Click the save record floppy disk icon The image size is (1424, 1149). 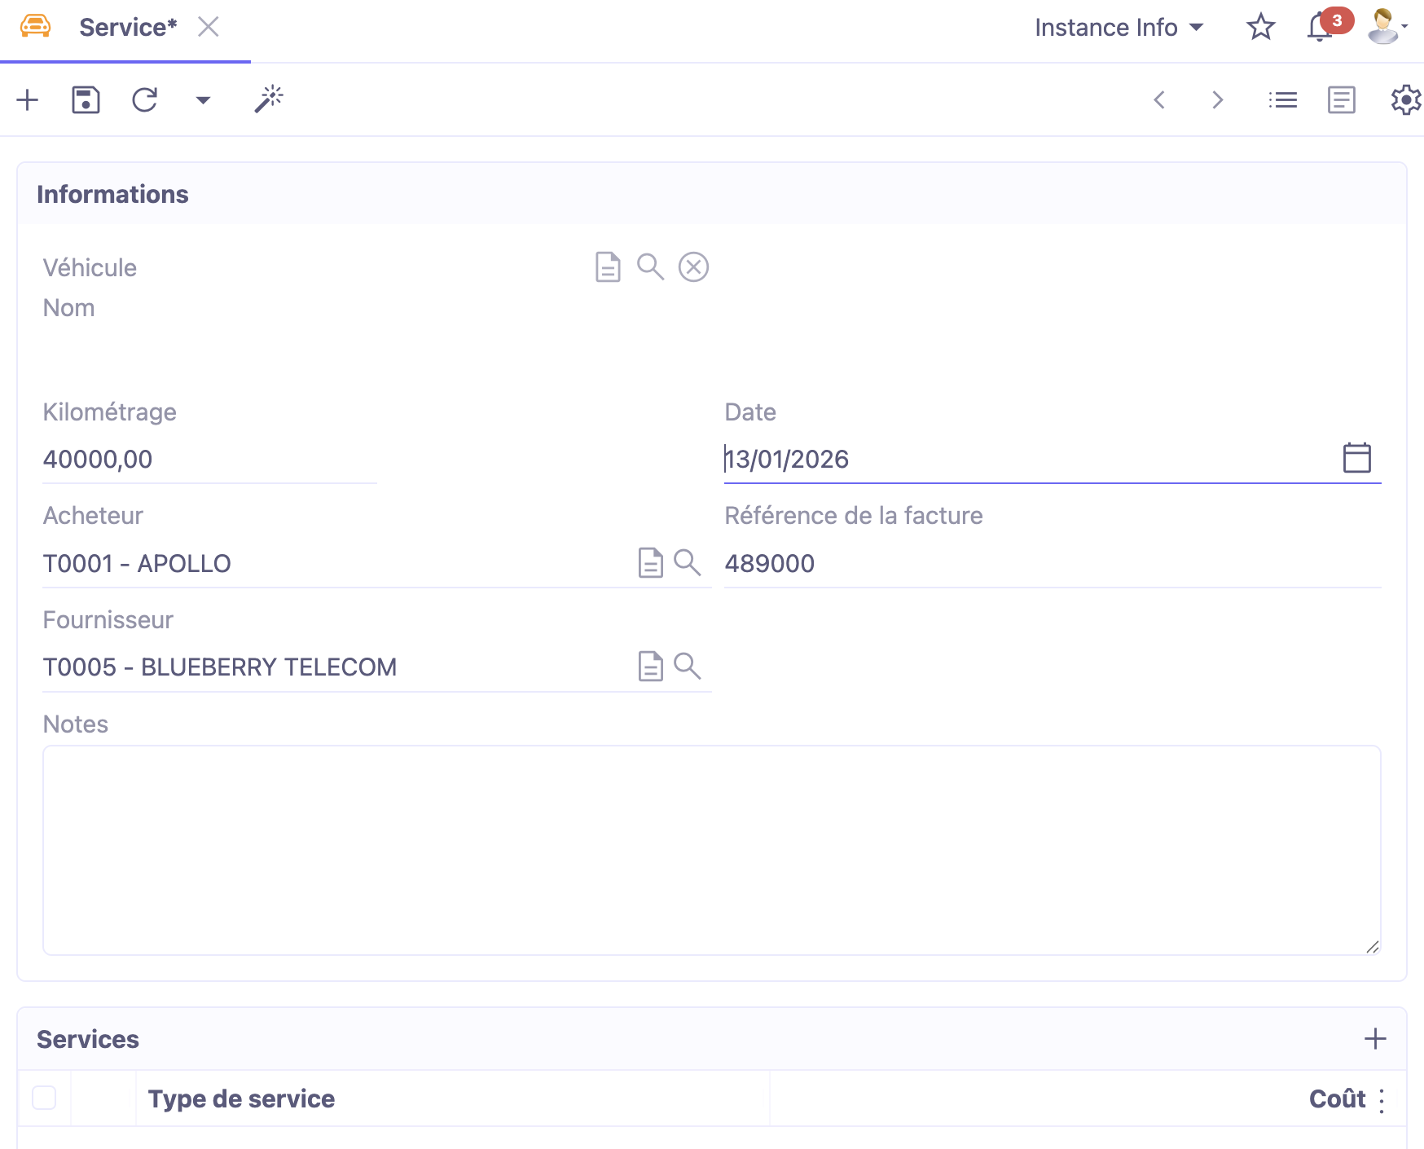click(86, 100)
